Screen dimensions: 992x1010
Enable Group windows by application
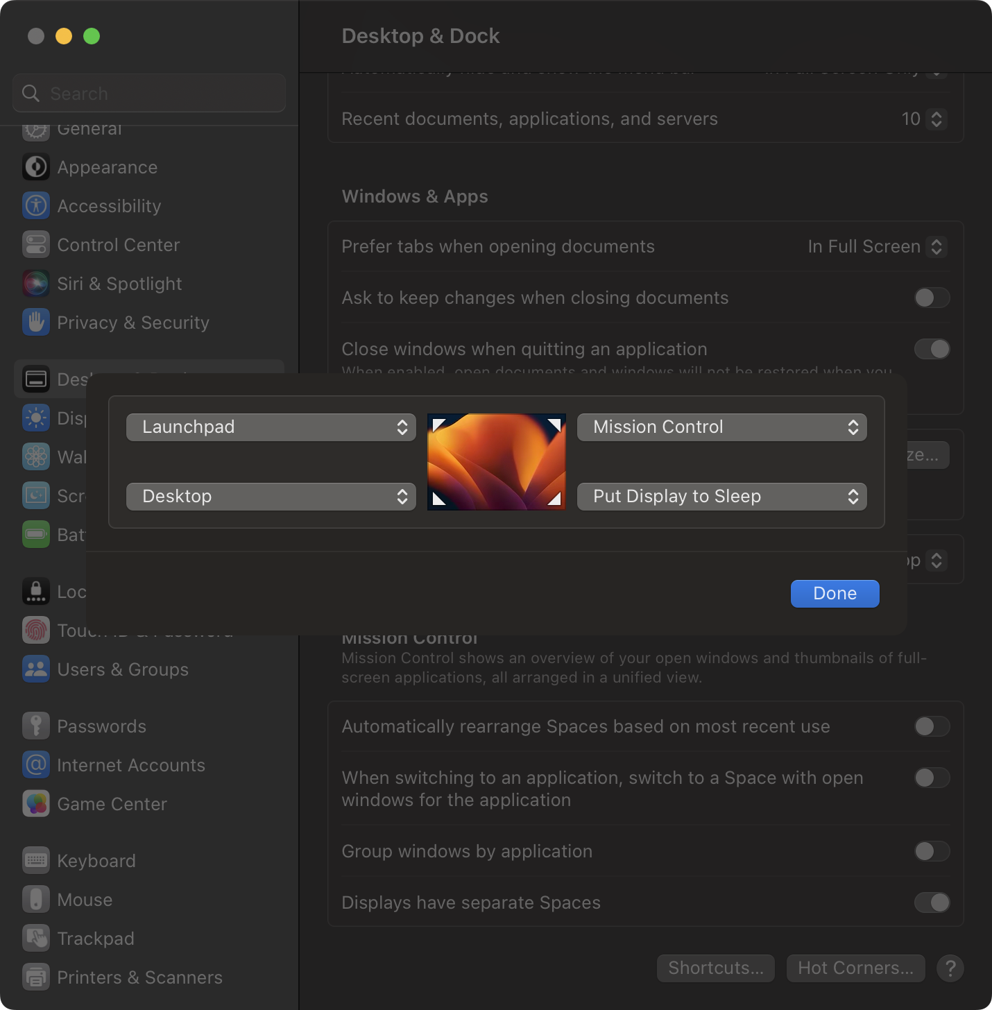coord(931,851)
